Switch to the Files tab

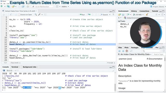(x=120, y=48)
